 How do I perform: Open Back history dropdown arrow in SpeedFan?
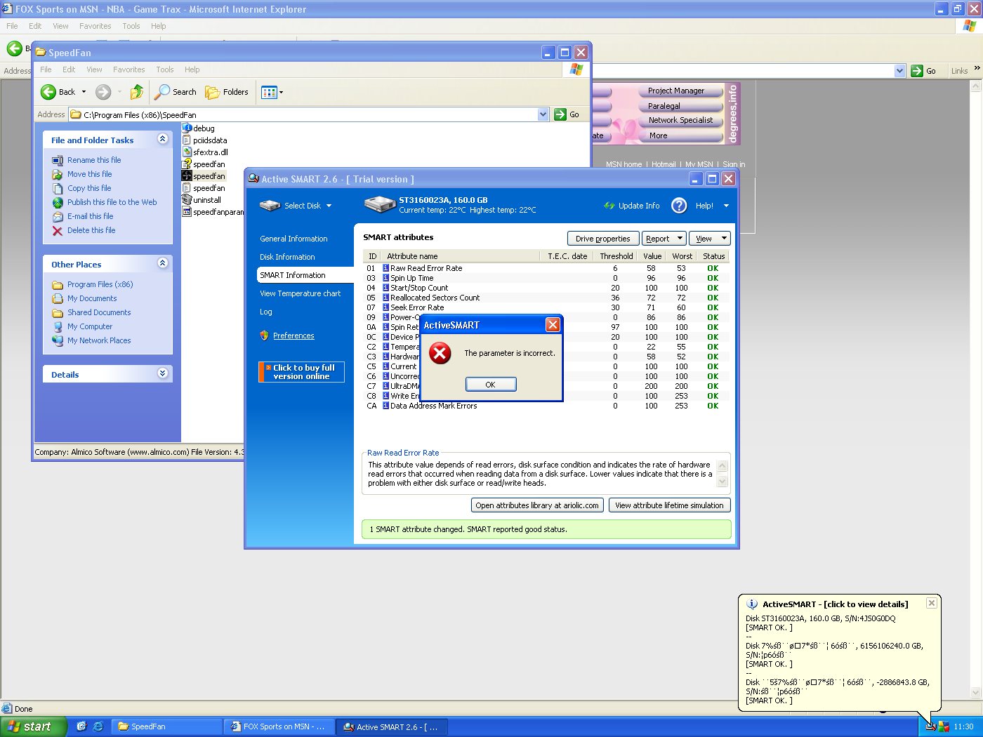[x=84, y=92]
